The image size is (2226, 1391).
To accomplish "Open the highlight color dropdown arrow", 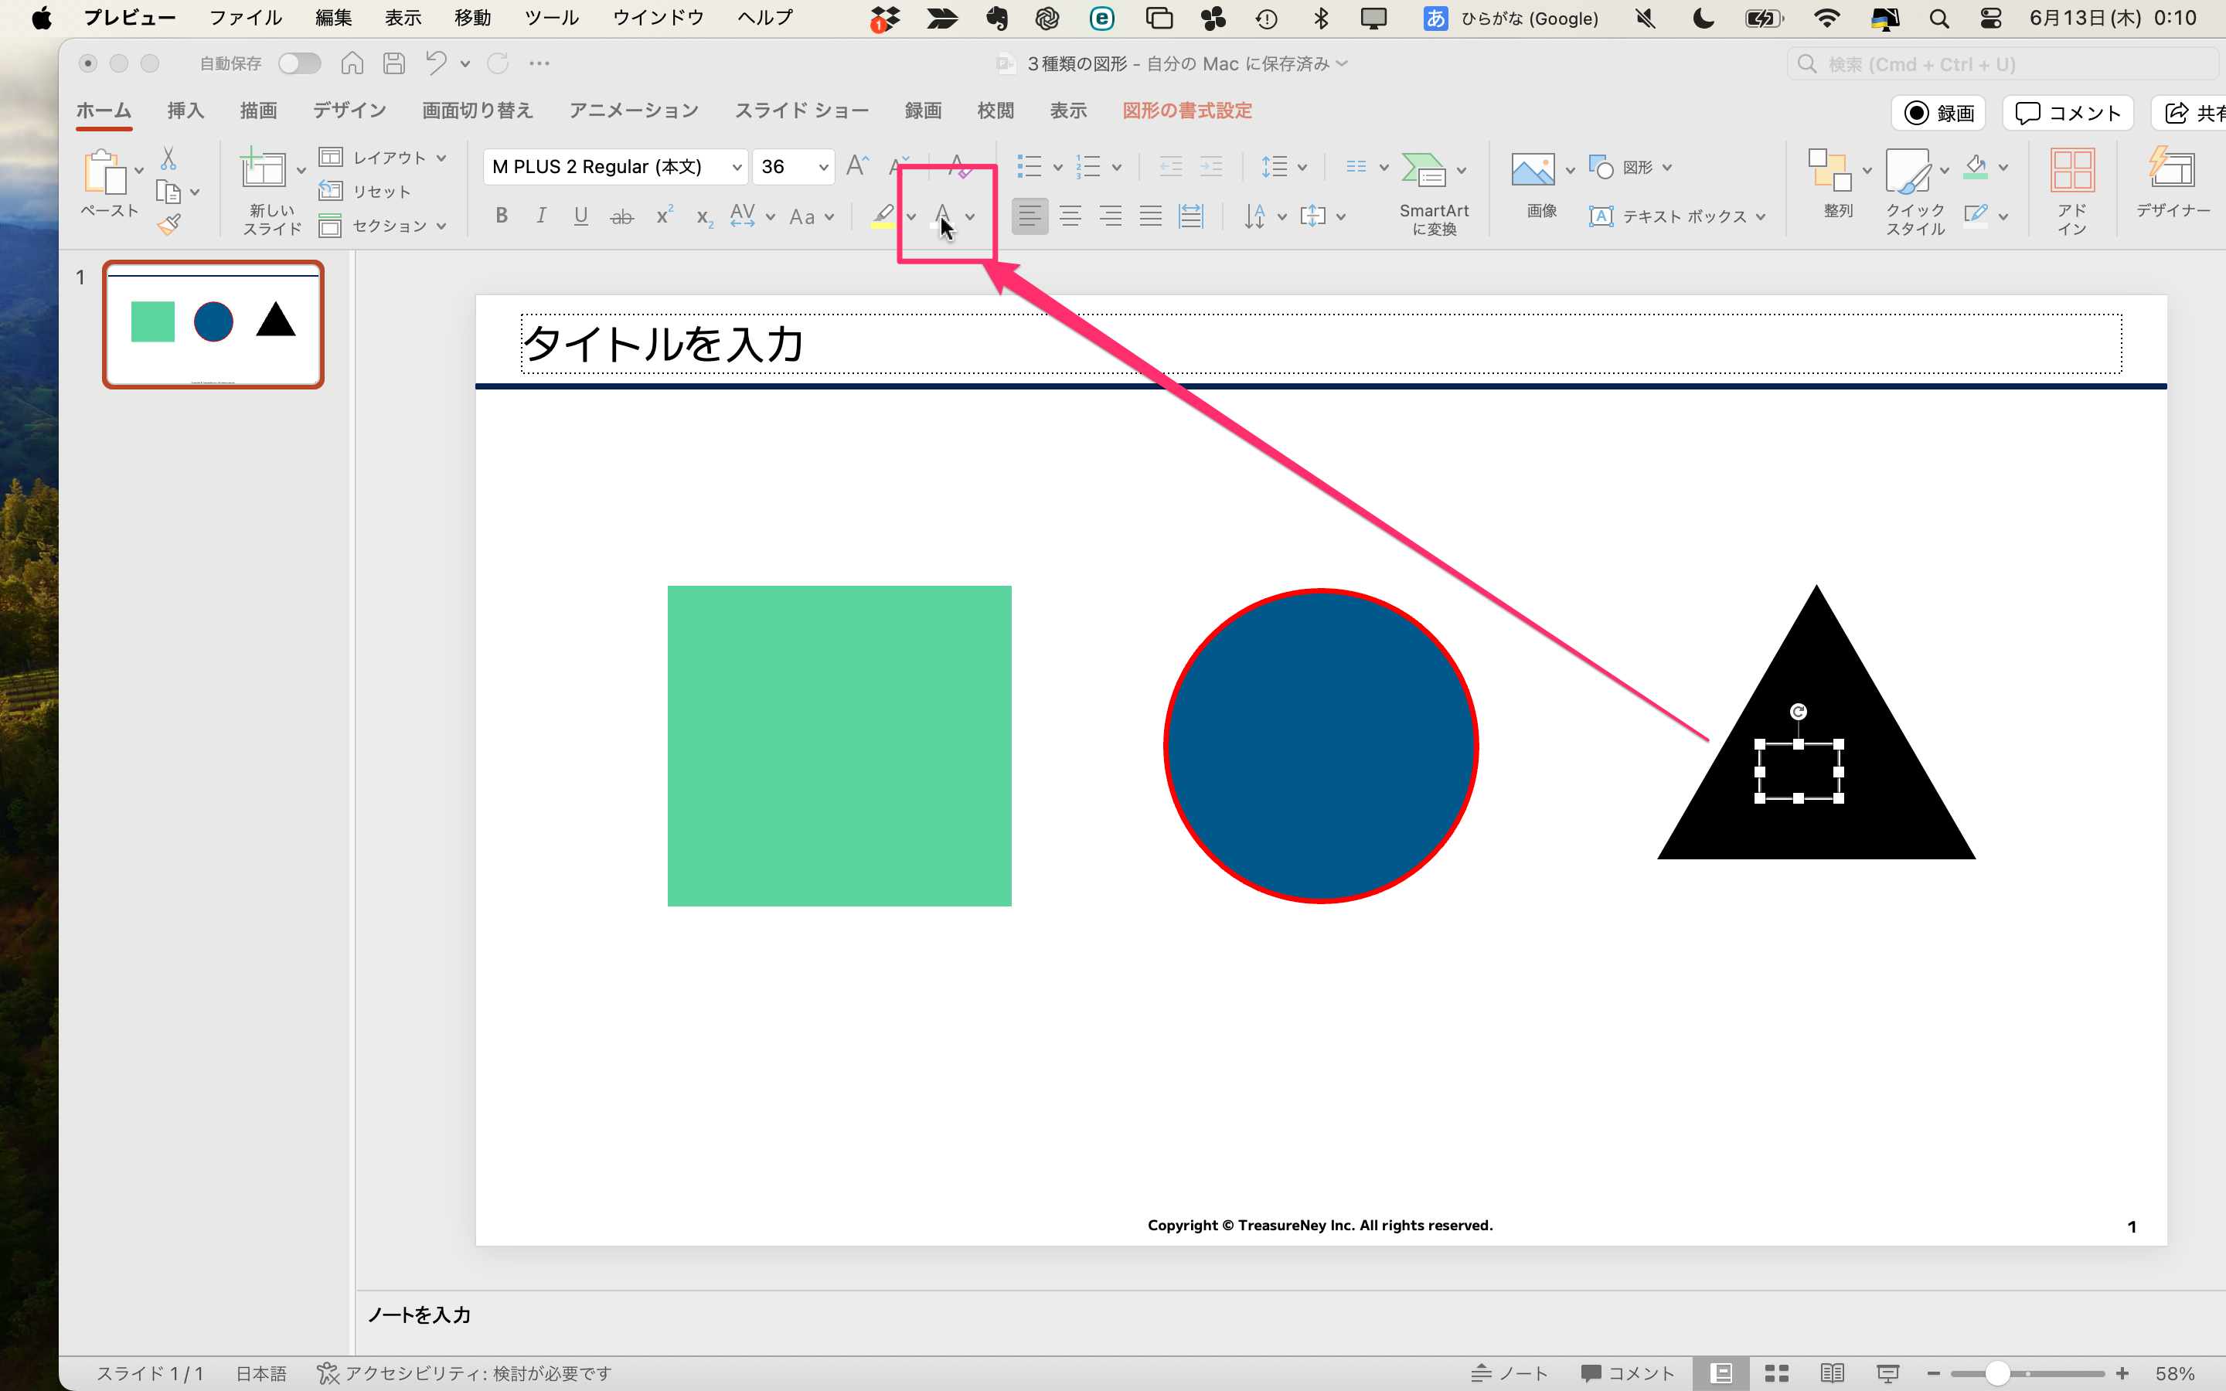I will (910, 218).
